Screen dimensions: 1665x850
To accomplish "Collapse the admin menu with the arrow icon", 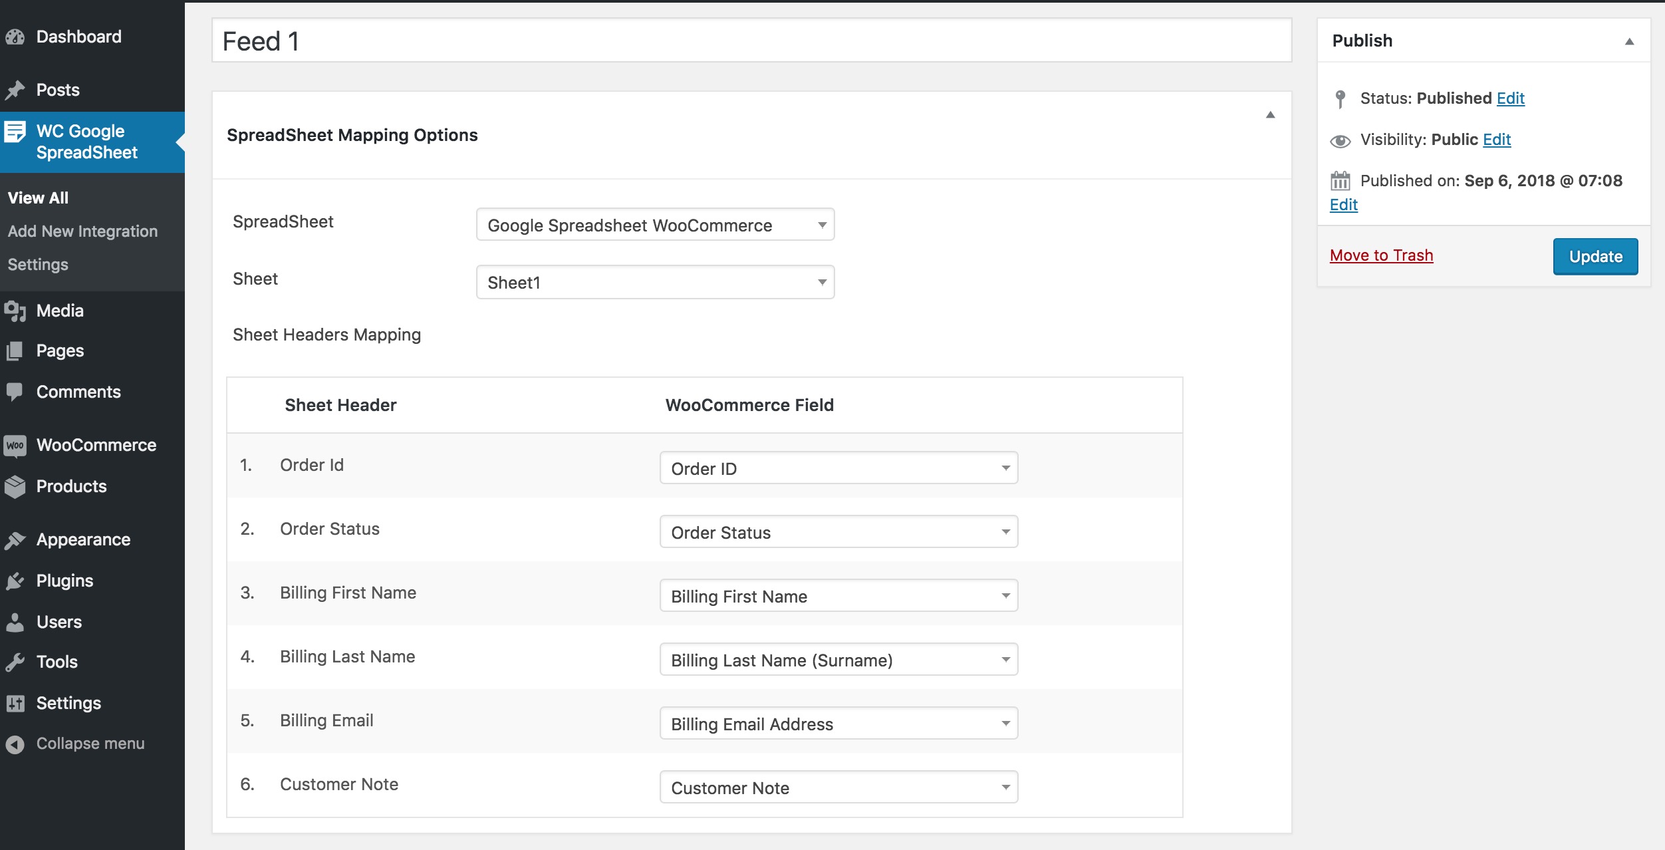I will pyautogui.click(x=16, y=743).
